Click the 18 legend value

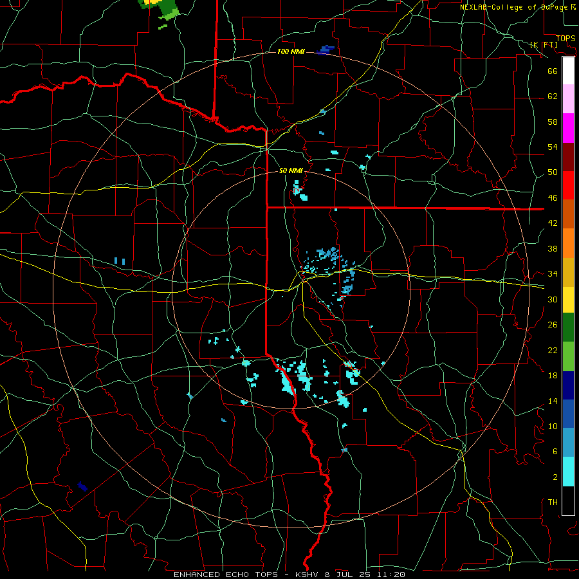click(x=553, y=376)
